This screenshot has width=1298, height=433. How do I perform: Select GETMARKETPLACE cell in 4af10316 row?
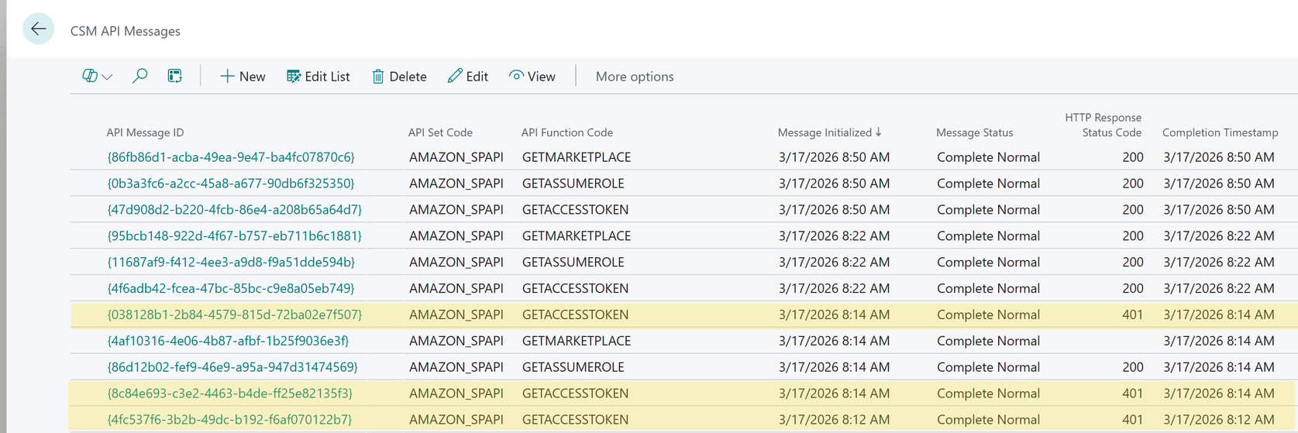tap(577, 341)
